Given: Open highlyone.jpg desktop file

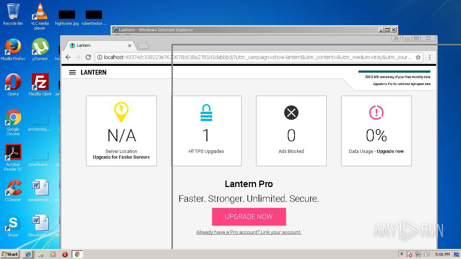Looking at the screenshot, I should coord(67,18).
